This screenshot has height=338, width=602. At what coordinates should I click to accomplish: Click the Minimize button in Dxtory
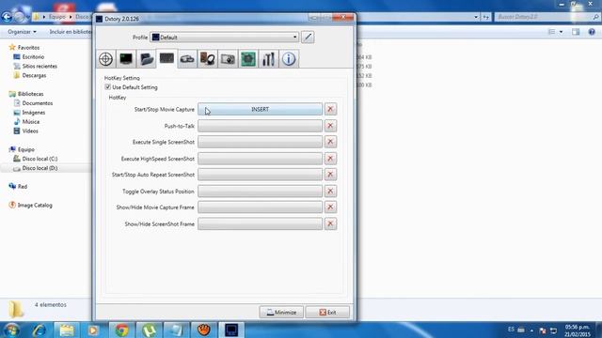281,313
